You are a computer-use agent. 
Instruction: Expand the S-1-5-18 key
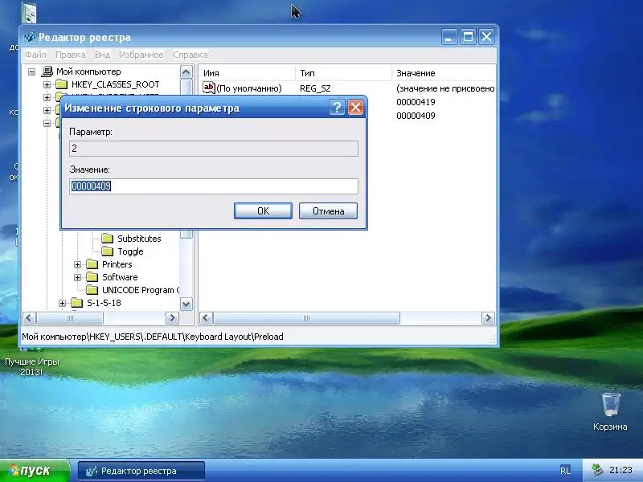point(62,304)
